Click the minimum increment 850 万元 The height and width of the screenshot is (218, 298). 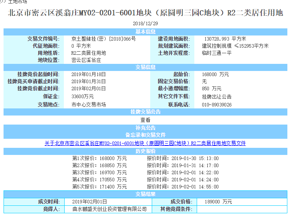212,89
